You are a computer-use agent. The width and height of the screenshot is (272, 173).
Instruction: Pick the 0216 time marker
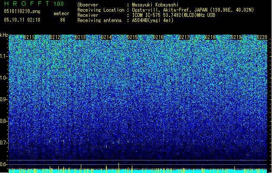coord(158,37)
